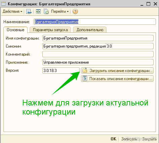Click Показать описание конфигурации button
This screenshot has height=143, width=159.
point(117,79)
